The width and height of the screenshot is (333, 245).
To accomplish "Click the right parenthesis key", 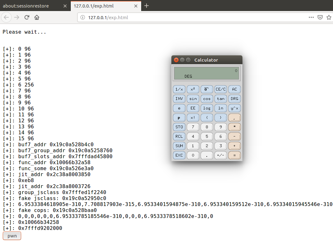I will [221, 118].
